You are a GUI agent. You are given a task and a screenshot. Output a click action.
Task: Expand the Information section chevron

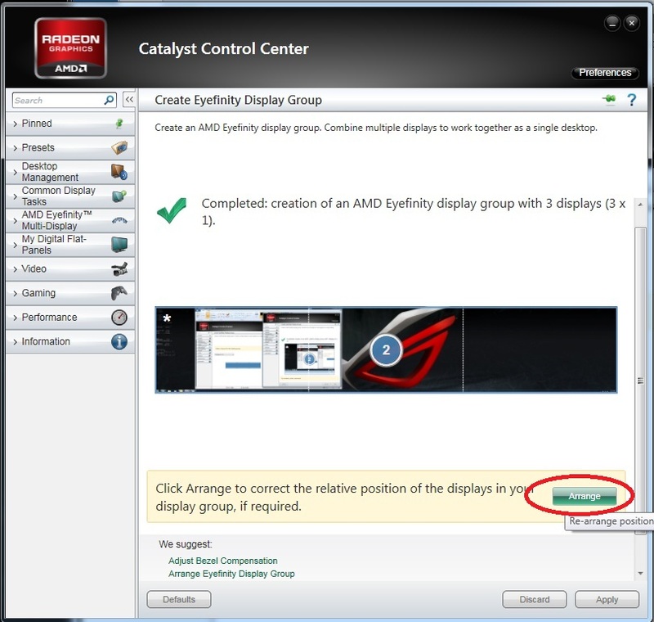[15, 341]
